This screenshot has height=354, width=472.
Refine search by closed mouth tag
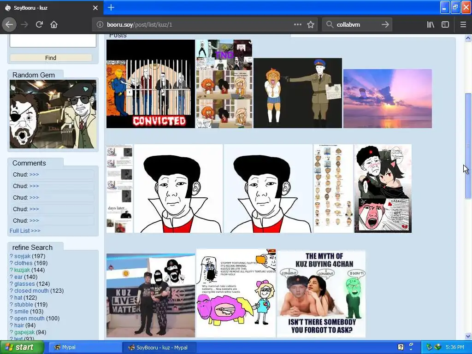pyautogui.click(x=31, y=291)
